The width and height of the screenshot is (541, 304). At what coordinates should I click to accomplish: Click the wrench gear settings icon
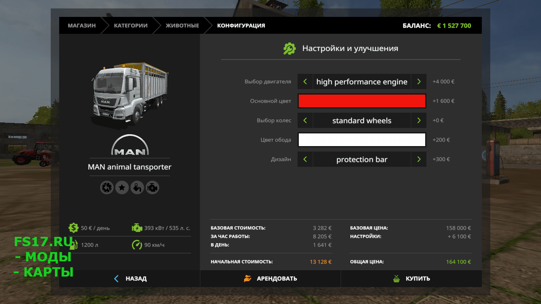(x=290, y=49)
